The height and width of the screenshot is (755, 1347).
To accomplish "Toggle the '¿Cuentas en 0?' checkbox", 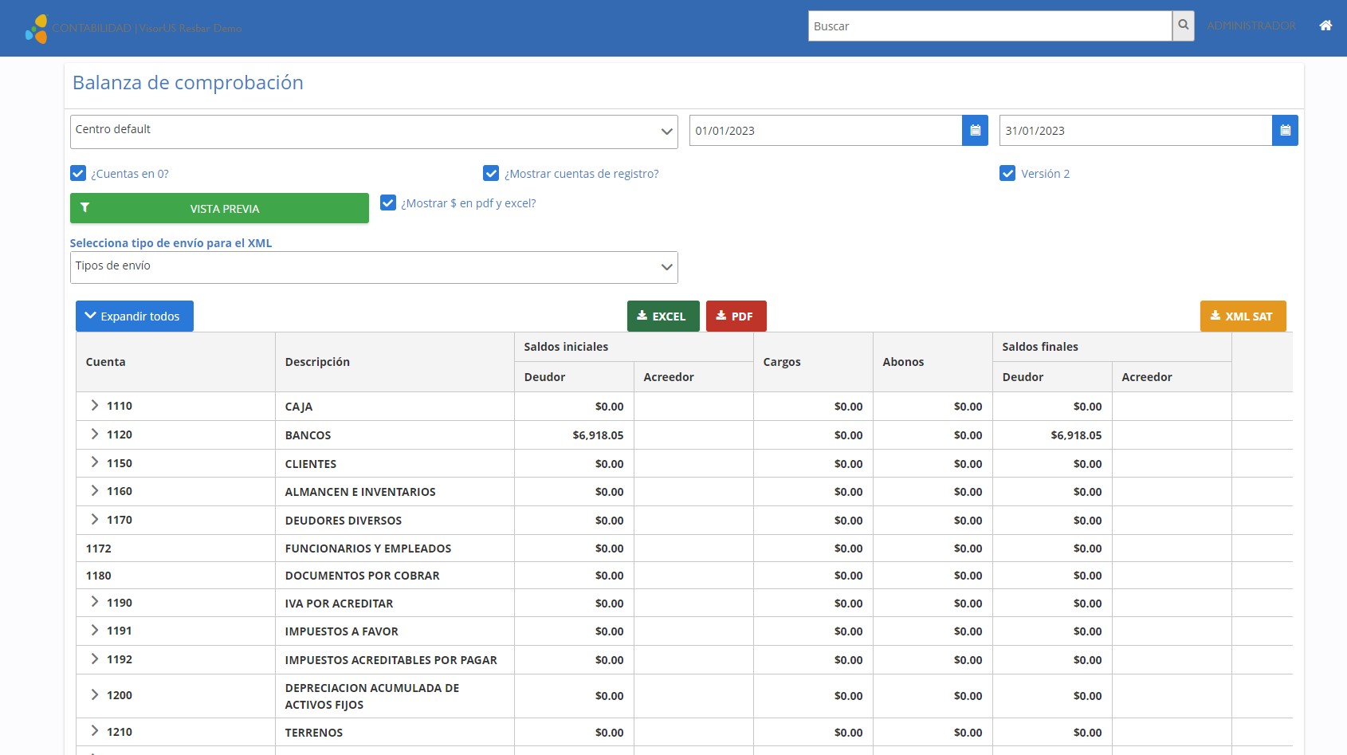I will click(78, 174).
